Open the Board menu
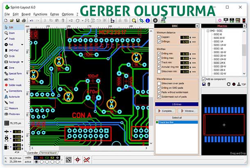 click(26, 14)
